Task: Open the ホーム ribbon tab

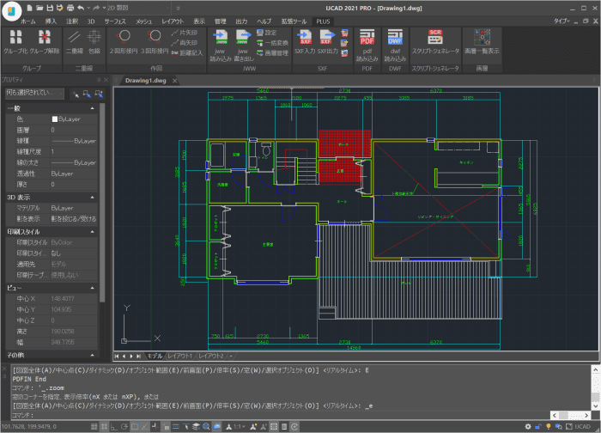Action: click(28, 21)
